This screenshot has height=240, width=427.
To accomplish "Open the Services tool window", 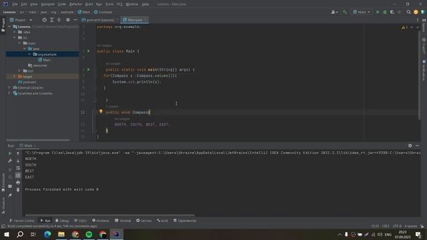I will pos(144,221).
